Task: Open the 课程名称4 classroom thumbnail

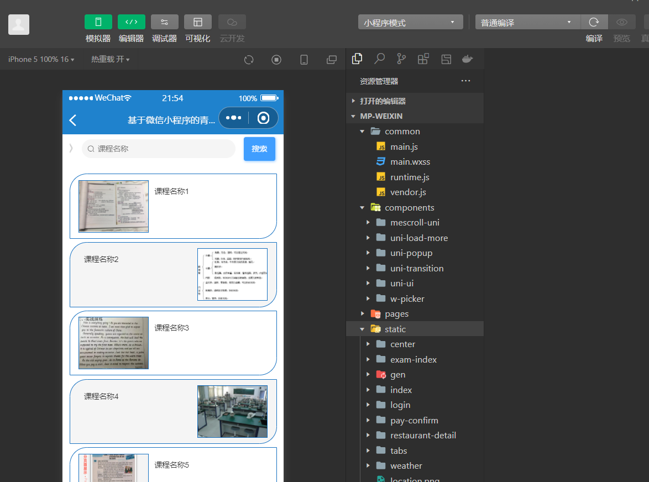Action: tap(232, 411)
